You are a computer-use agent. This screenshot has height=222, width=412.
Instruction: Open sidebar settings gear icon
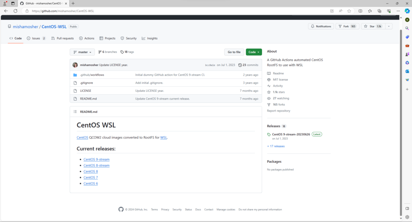407,217
